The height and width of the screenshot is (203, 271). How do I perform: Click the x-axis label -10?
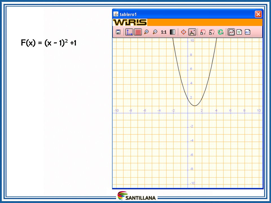(x=116, y=111)
